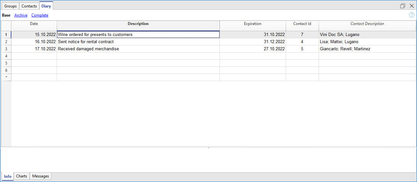Viewport: 417px width, 182px height.
Task: Select row 2 header
Action: click(6, 42)
